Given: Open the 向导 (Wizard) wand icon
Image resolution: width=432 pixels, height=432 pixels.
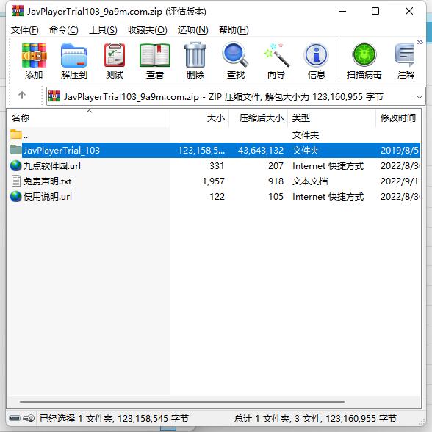Looking at the screenshot, I should pyautogui.click(x=276, y=55).
